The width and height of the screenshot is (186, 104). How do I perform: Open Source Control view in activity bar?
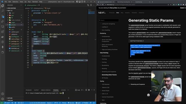[x=3, y=16]
